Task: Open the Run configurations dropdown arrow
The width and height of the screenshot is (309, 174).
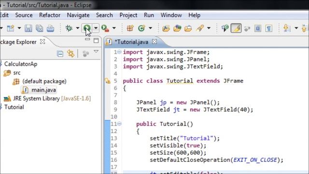Action: click(96, 28)
